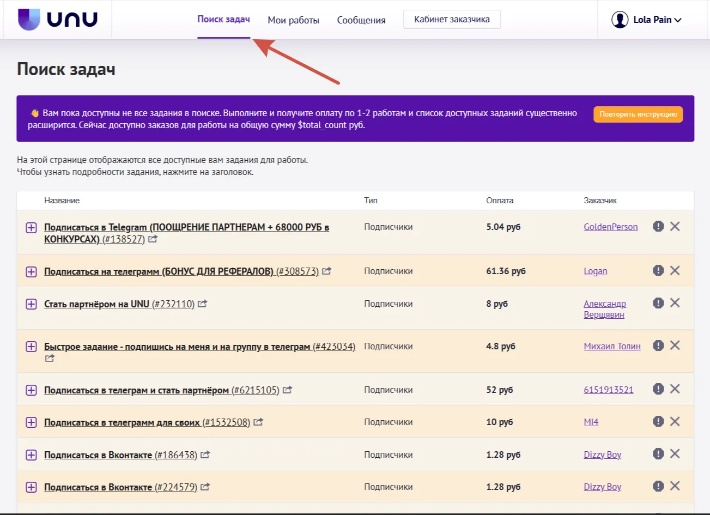Expand task #224579 details with plus
Image resolution: width=710 pixels, height=515 pixels.
[31, 487]
